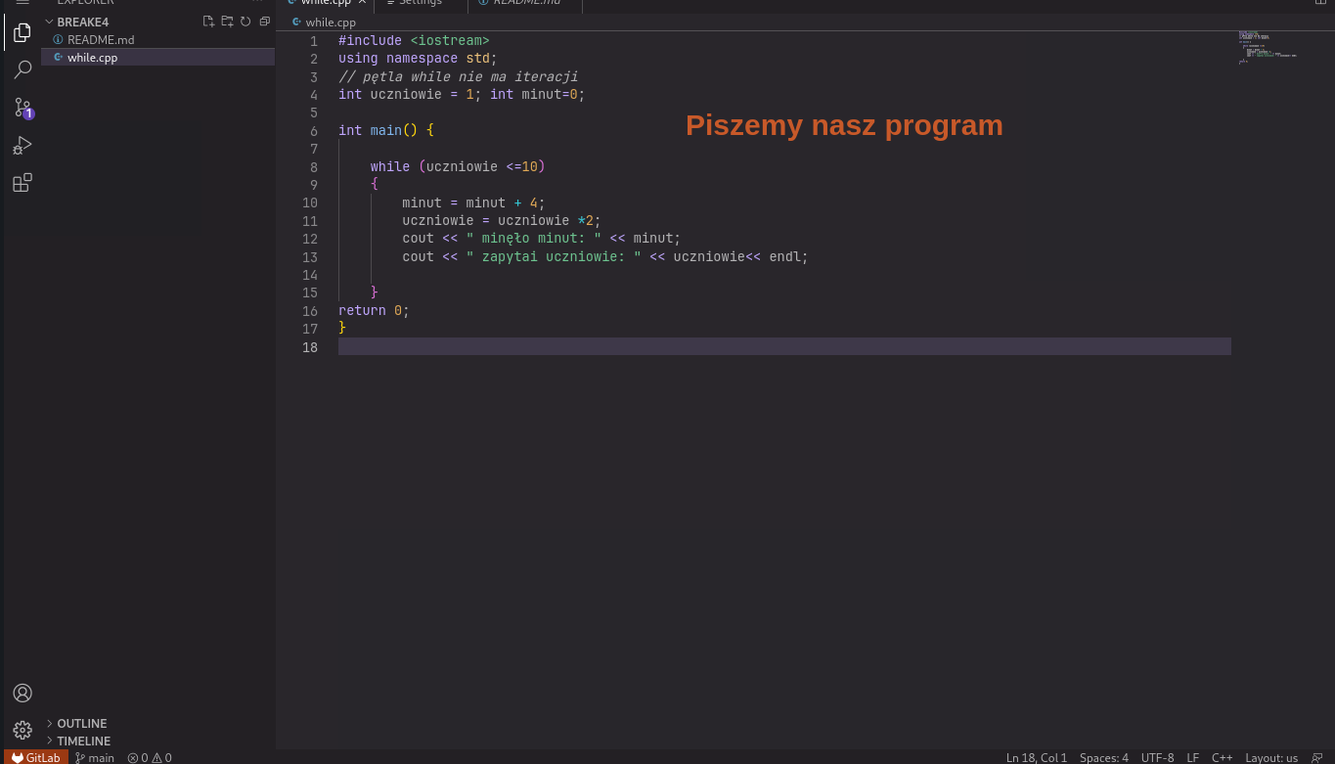The width and height of the screenshot is (1335, 764).
Task: Change indentation via Spaces: 4
Action: [1104, 757]
